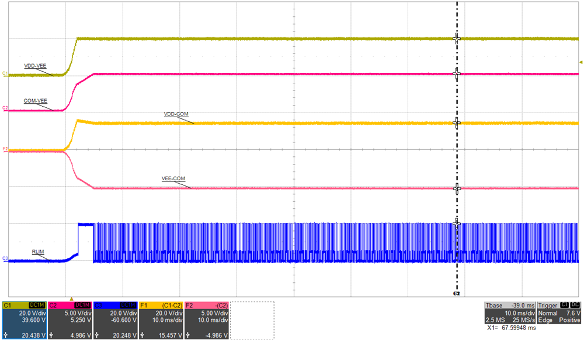Viewport: 584px width, 340px height.
Task: Click the C1 trigger source badge in Trigger box
Action: tap(565, 304)
